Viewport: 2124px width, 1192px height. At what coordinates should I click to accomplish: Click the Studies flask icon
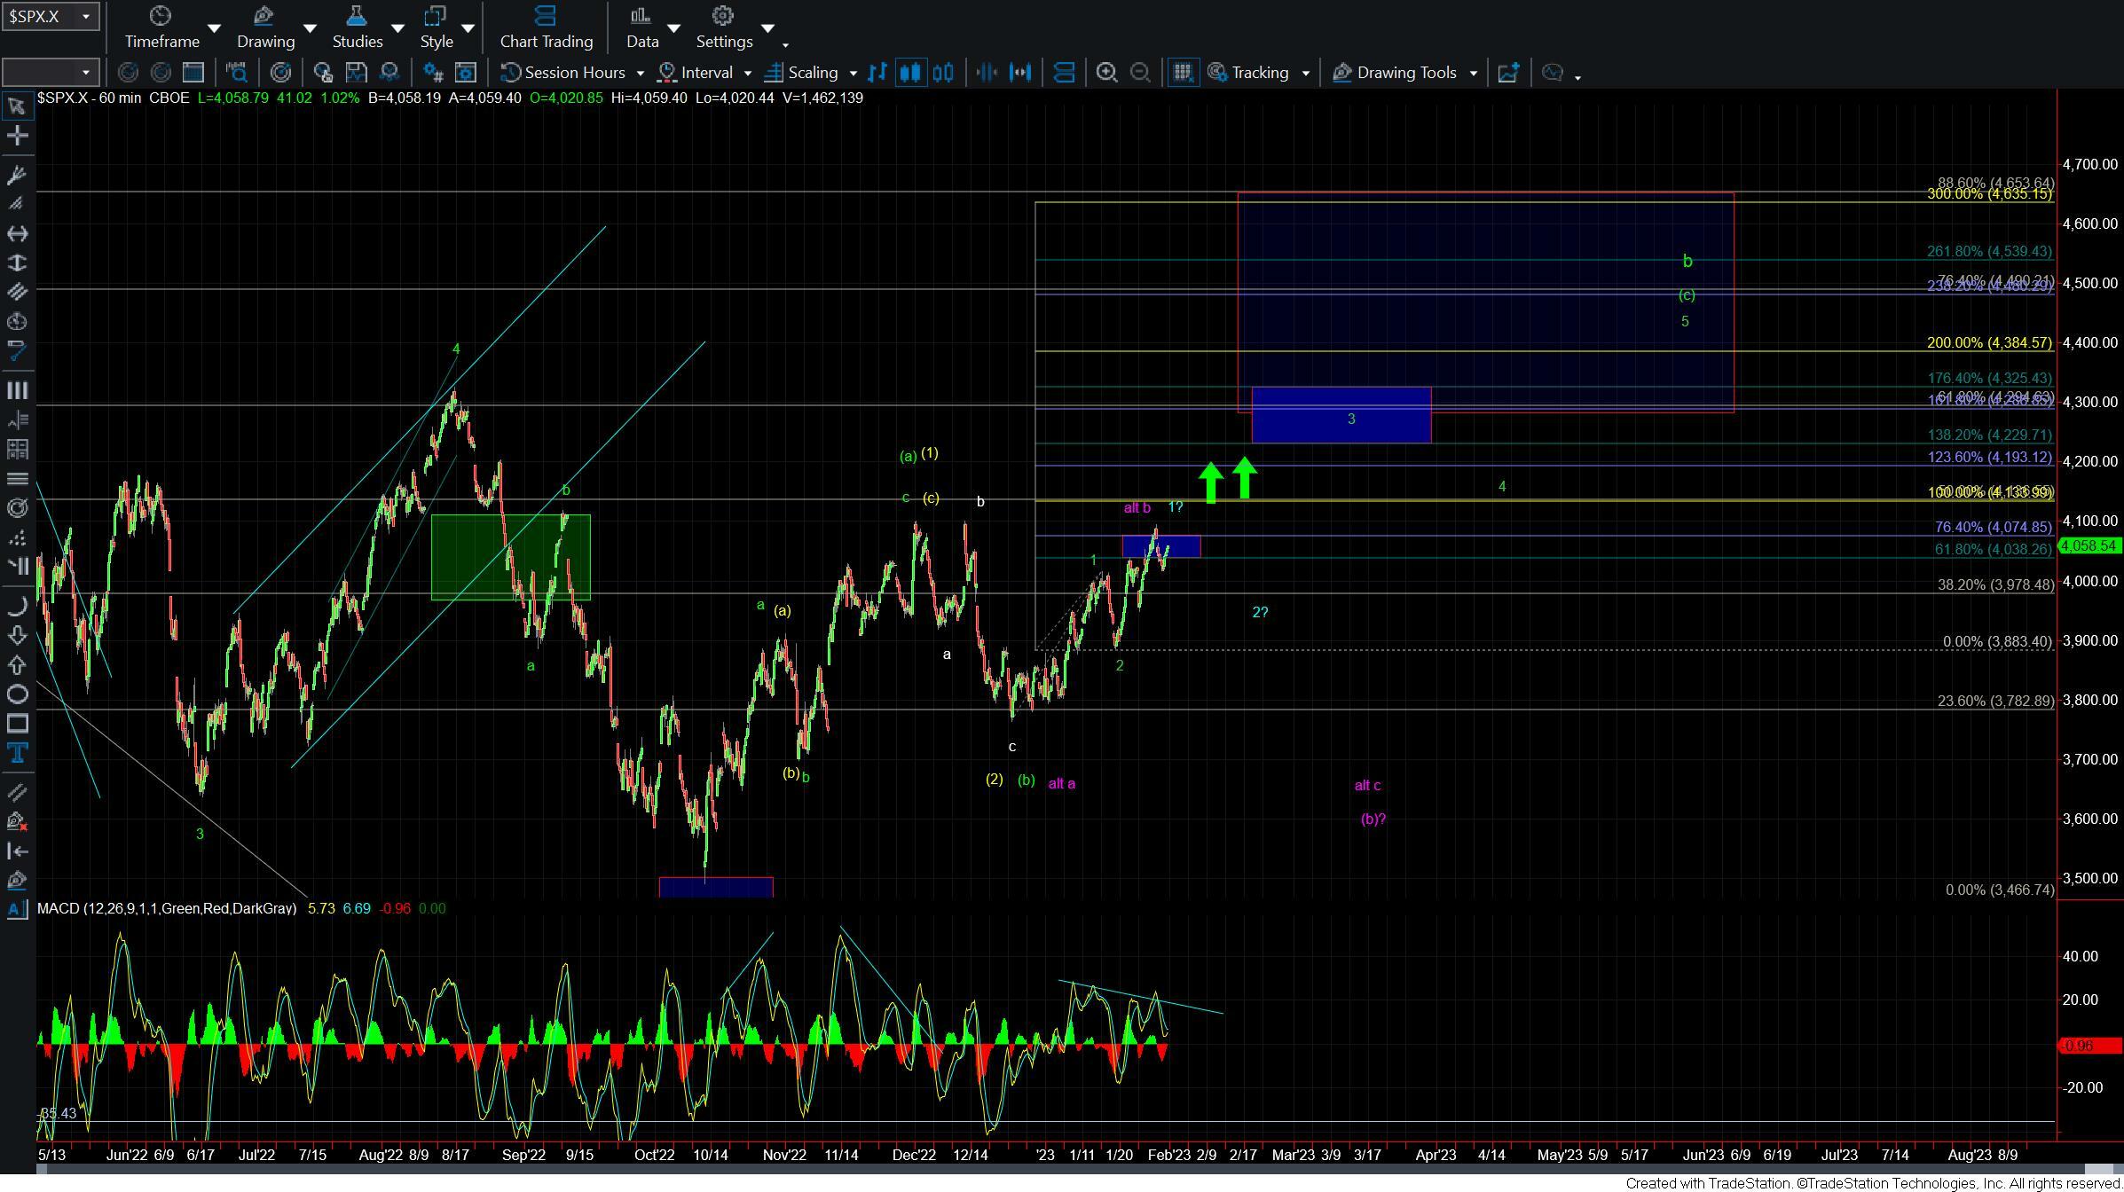356,16
